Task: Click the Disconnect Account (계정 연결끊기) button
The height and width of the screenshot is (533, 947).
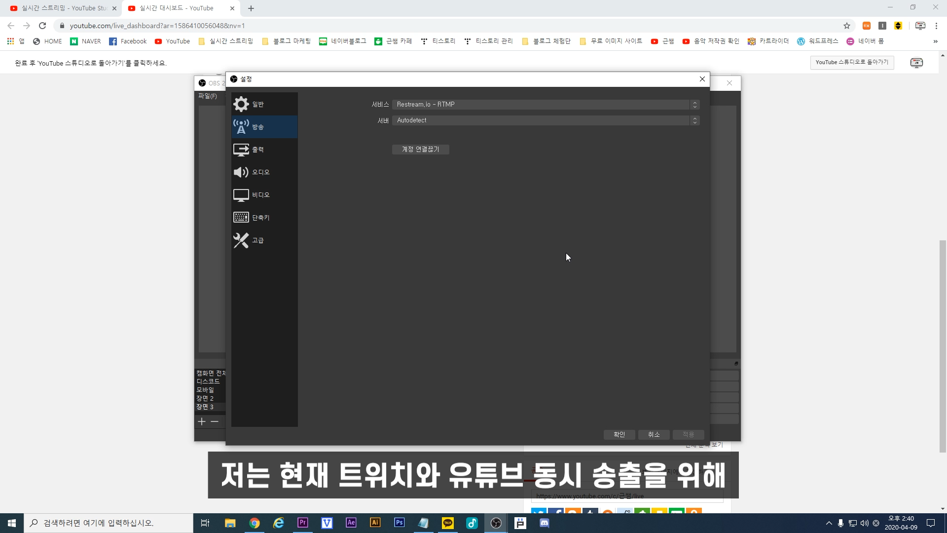Action: coord(420,150)
